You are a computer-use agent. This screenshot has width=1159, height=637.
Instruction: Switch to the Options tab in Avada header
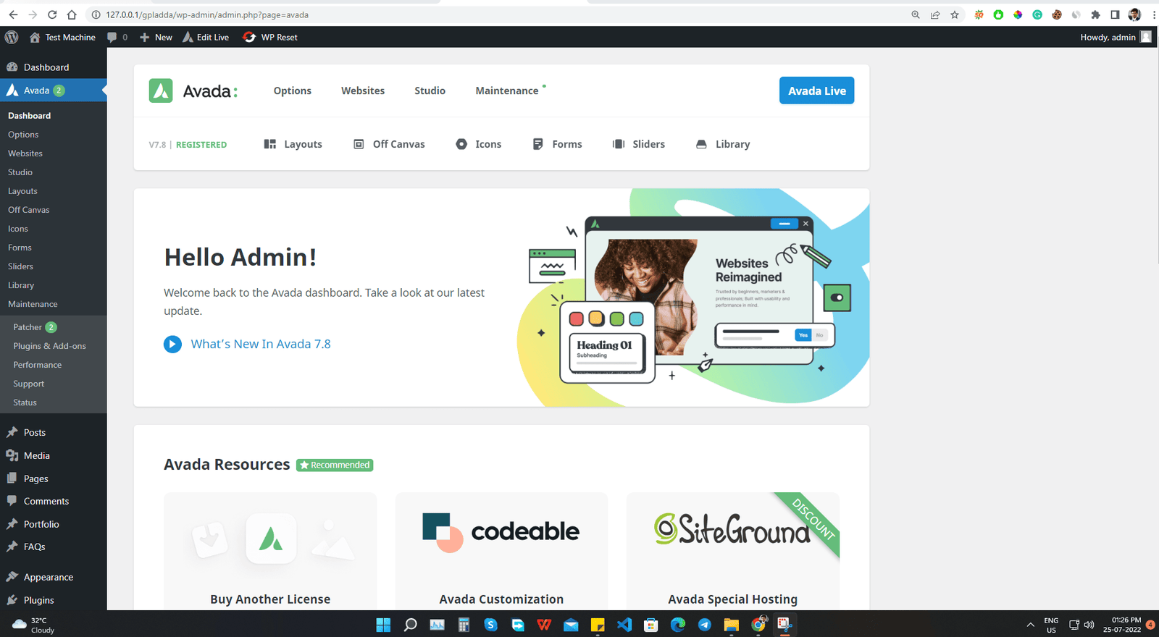tap(293, 90)
